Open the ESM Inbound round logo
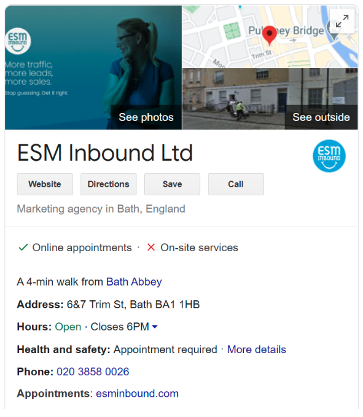 click(x=329, y=156)
